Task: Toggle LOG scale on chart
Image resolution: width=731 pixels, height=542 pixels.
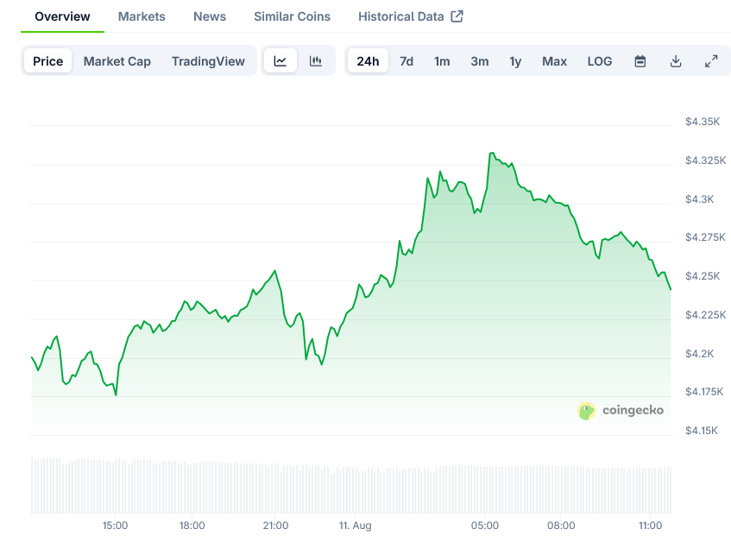Action: click(600, 61)
